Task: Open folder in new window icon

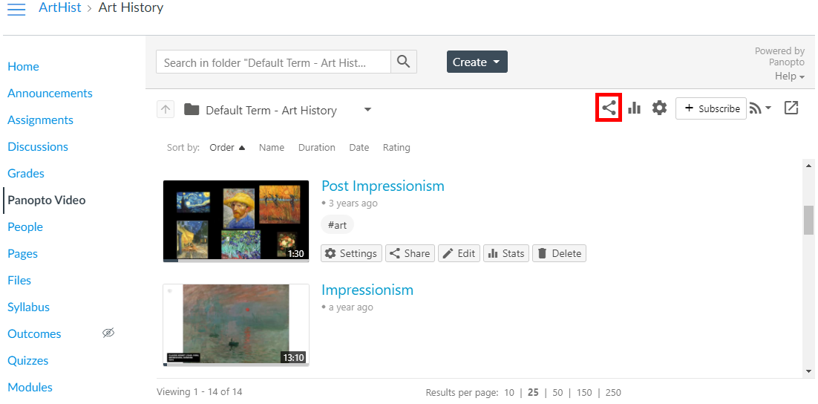Action: pos(791,108)
